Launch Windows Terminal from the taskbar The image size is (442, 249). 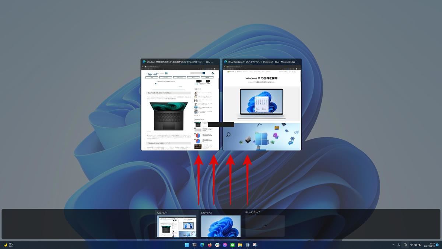(194, 245)
